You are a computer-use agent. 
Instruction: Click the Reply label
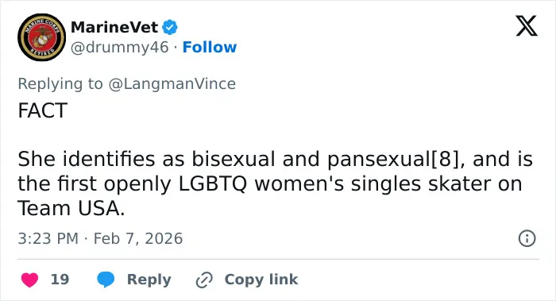[149, 280]
